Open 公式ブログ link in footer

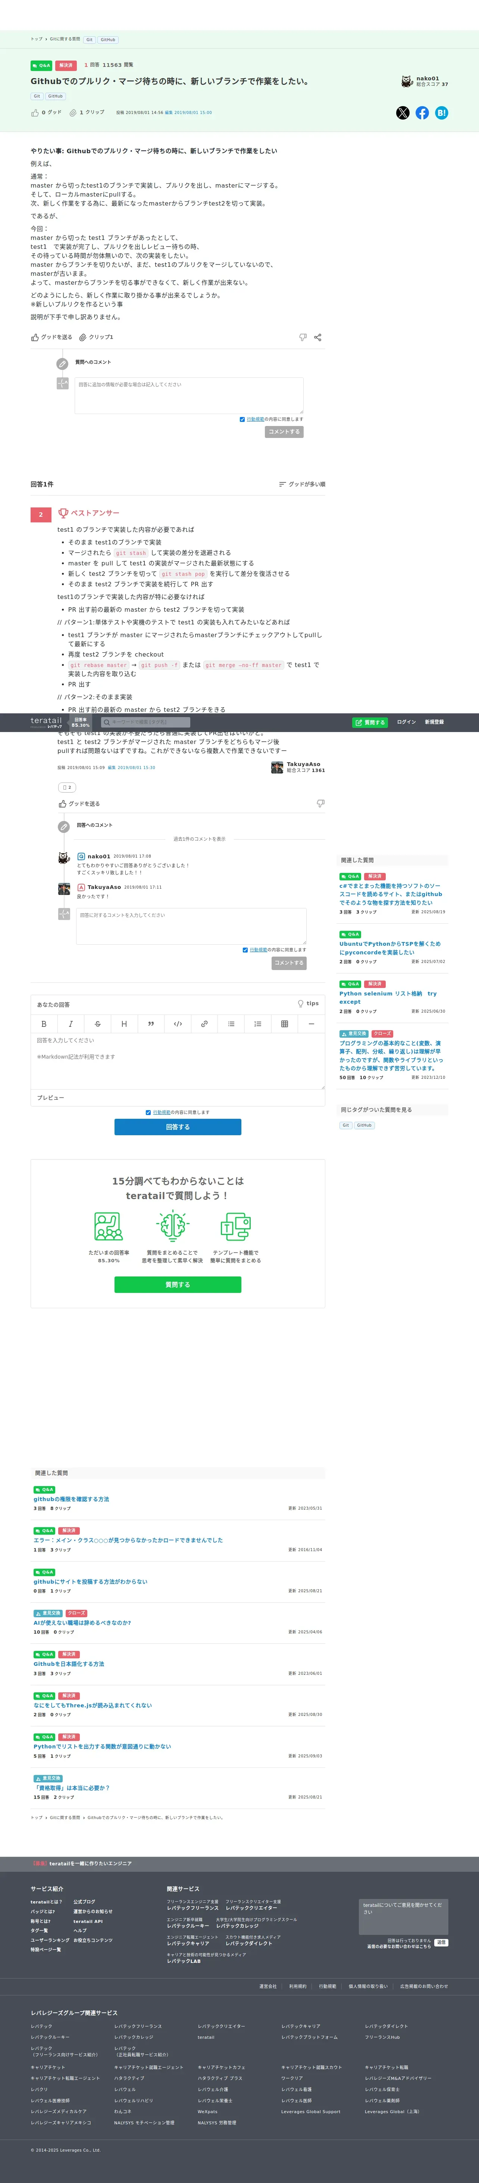[x=84, y=1902]
